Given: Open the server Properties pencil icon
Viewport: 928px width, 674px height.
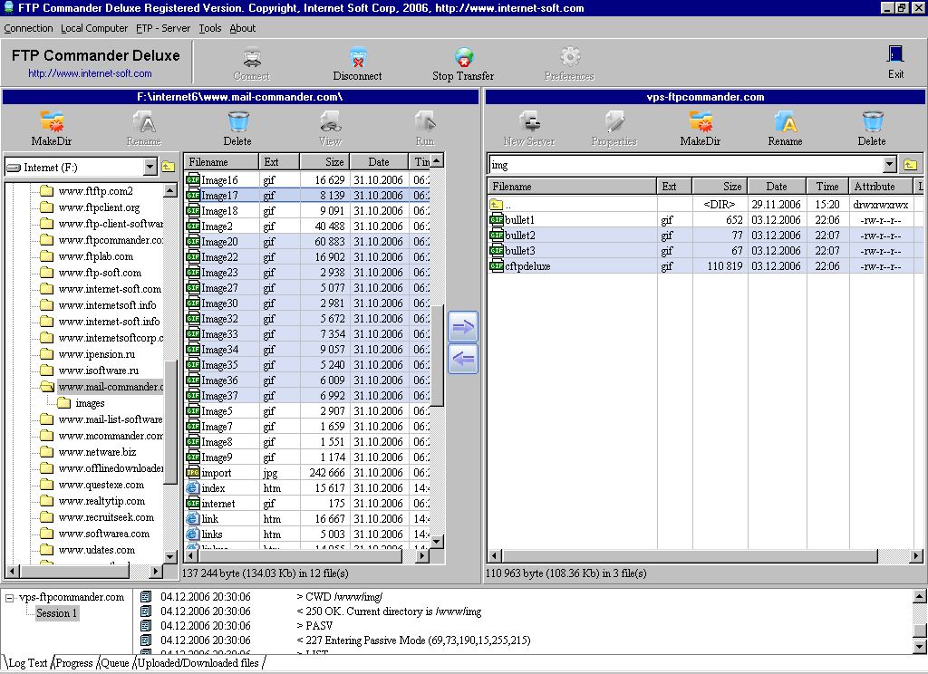Looking at the screenshot, I should coord(614,127).
